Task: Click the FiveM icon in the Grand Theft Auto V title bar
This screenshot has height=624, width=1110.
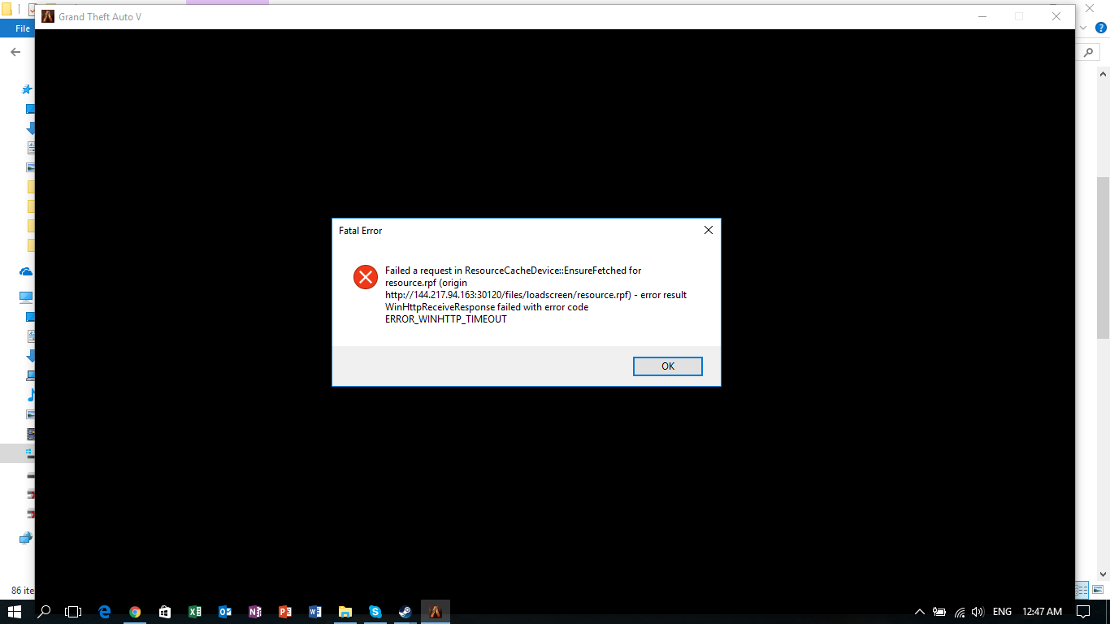Action: [48, 16]
